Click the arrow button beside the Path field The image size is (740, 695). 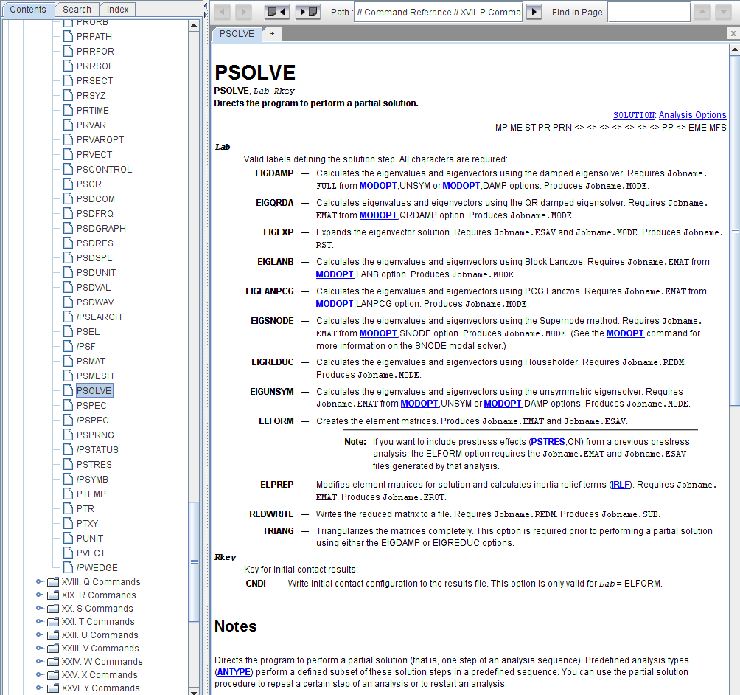[x=534, y=12]
